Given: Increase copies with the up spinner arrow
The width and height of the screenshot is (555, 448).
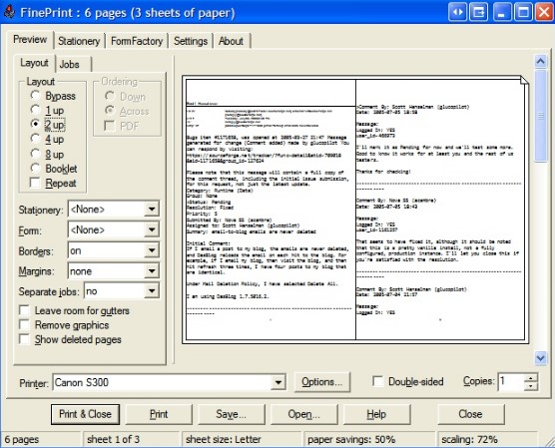Looking at the screenshot, I should point(531,378).
